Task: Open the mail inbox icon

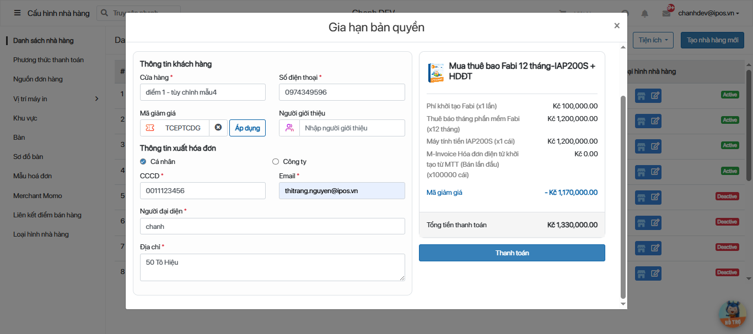Action: (x=666, y=13)
